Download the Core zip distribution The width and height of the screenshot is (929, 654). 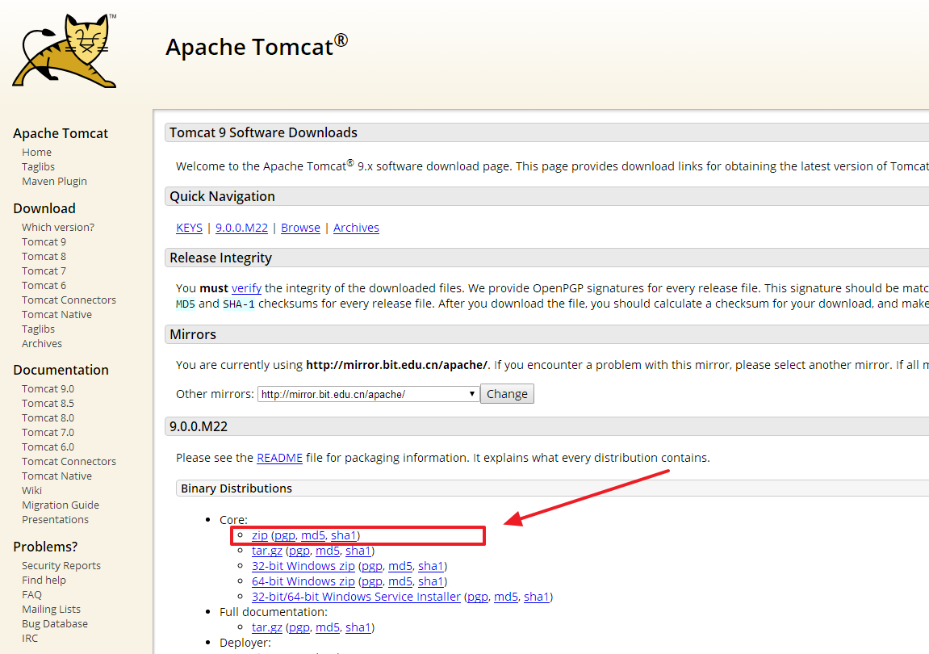point(260,535)
